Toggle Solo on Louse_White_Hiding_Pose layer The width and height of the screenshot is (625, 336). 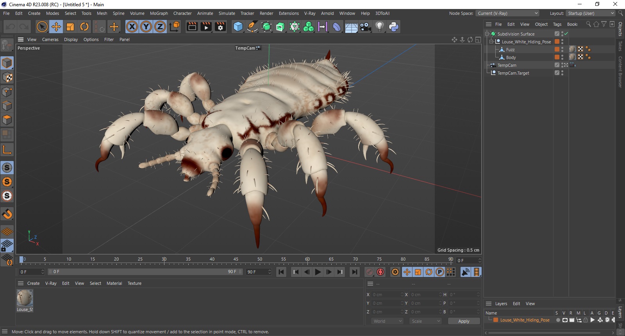point(558,320)
